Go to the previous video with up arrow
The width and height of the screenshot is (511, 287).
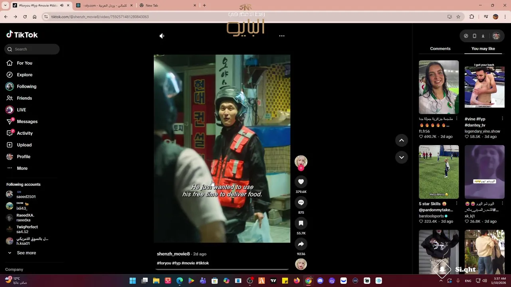(x=402, y=140)
